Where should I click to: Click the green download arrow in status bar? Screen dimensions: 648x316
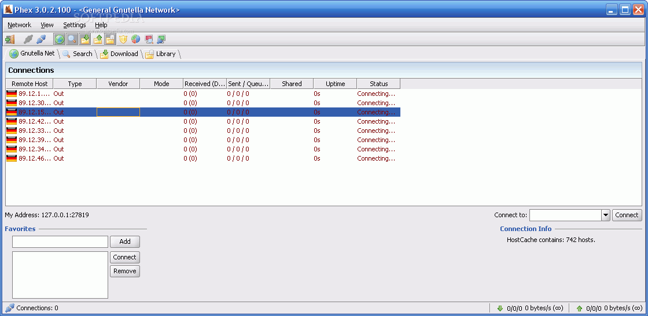[x=500, y=308]
